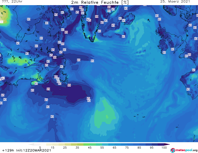Click the colorbar tick label 100
The width and height of the screenshot is (198, 153).
point(164,148)
